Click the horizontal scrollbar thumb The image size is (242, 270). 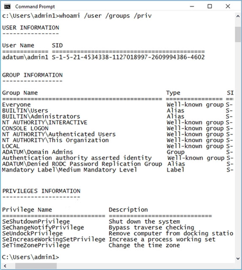click(x=36, y=266)
